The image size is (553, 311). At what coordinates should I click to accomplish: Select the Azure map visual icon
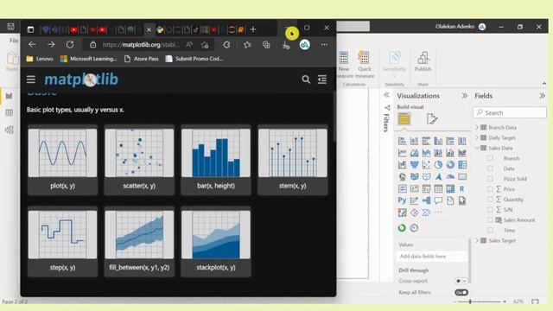(x=438, y=176)
